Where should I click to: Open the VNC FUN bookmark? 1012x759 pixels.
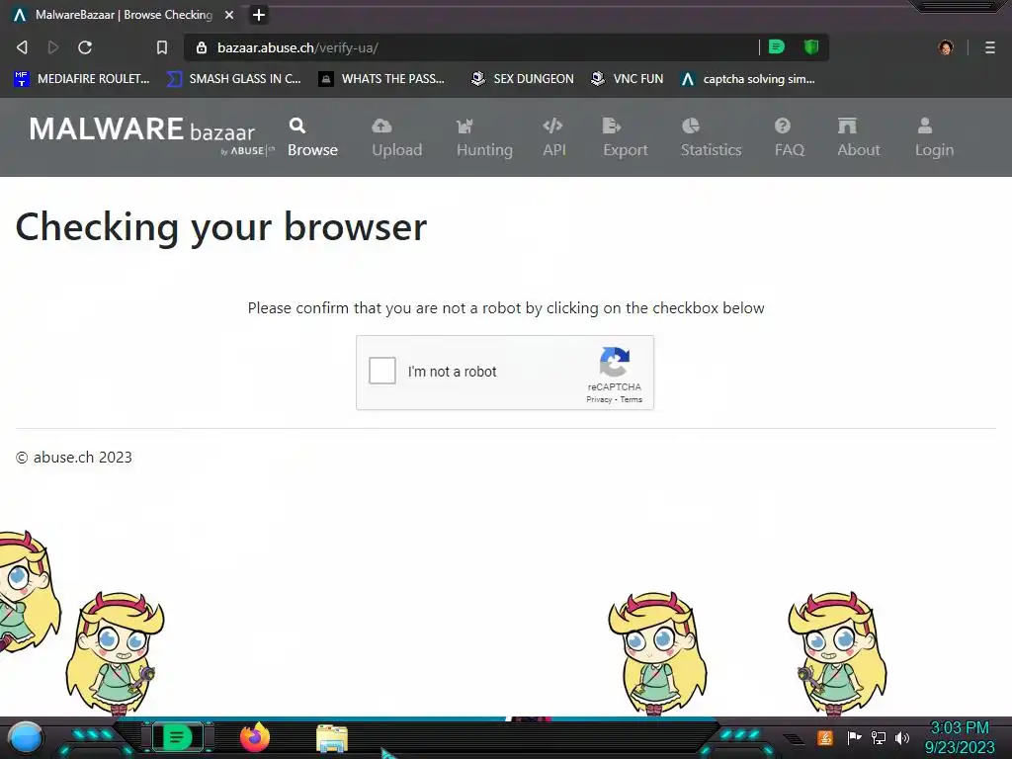(627, 79)
